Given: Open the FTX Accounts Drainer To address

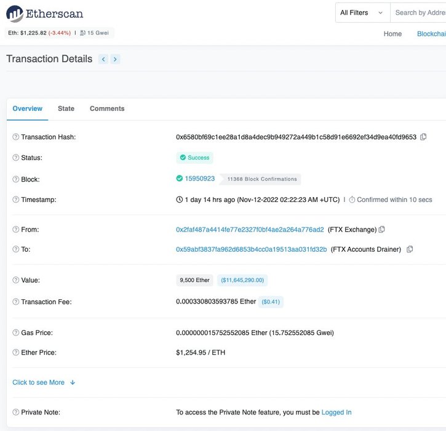Looking at the screenshot, I should click(x=251, y=249).
